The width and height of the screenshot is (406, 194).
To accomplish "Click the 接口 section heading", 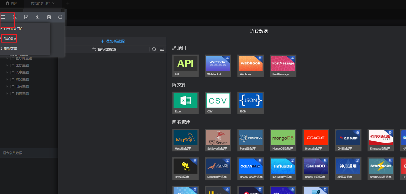I will click(x=179, y=48).
